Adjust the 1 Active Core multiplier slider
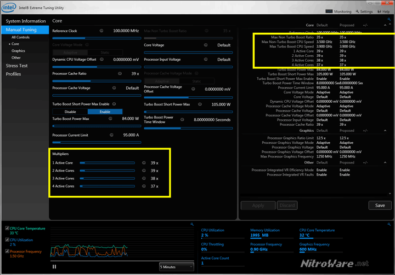The image size is (395, 275). point(108,163)
